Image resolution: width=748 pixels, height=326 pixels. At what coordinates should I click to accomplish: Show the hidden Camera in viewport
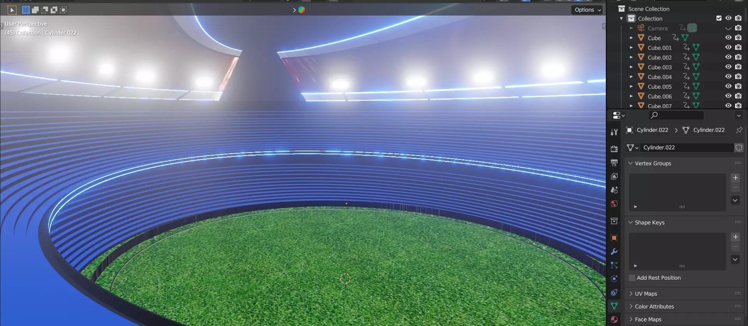point(728,28)
